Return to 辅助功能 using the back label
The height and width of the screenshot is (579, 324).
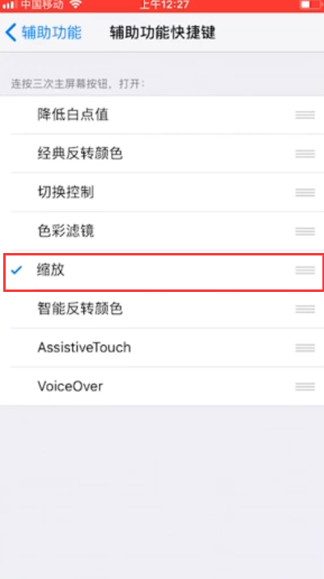point(51,32)
